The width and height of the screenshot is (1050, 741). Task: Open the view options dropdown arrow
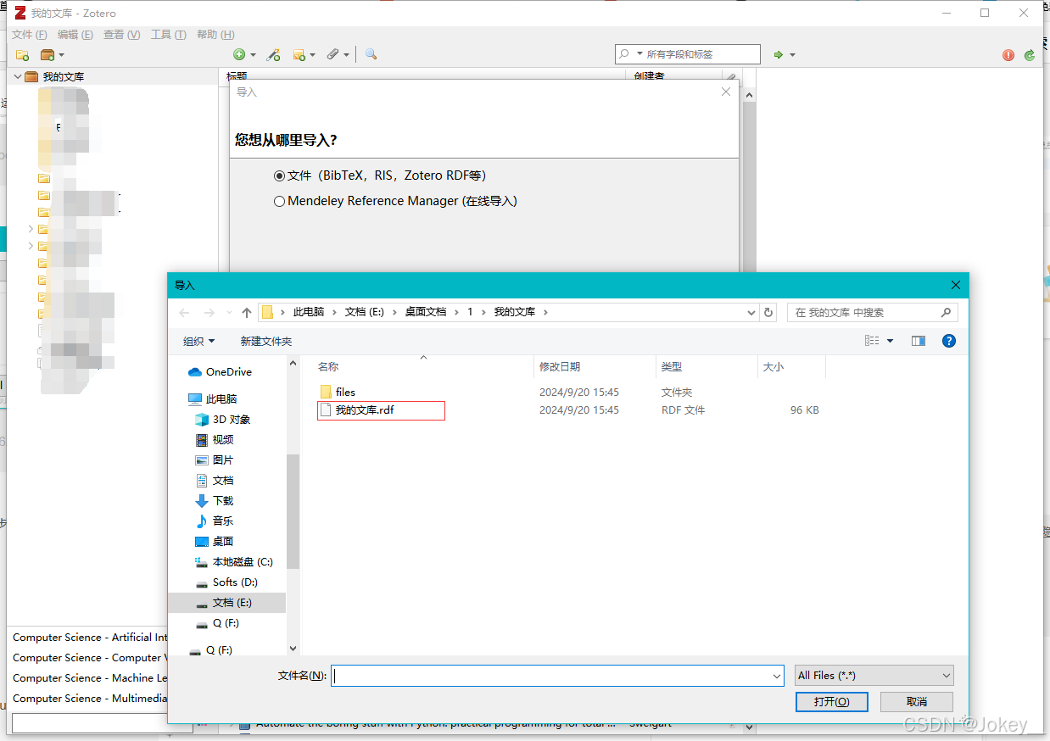point(890,341)
